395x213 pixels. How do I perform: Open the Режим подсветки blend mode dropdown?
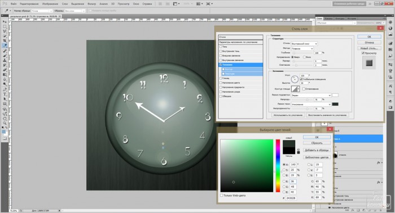tap(311, 96)
